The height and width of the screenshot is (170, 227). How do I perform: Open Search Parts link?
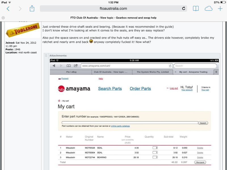click(110, 89)
